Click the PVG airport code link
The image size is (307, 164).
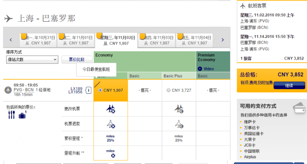pos(18,90)
